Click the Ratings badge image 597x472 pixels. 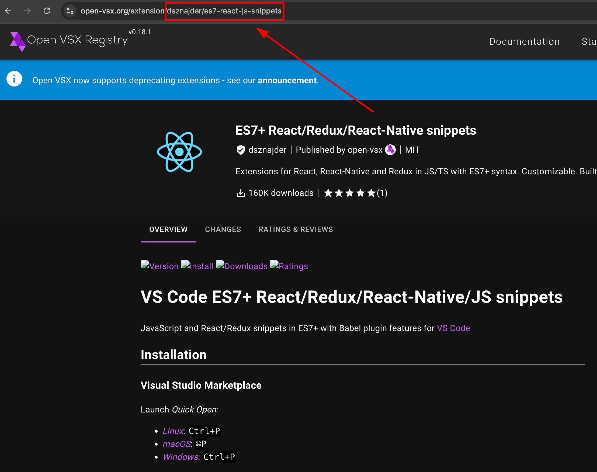click(x=289, y=266)
